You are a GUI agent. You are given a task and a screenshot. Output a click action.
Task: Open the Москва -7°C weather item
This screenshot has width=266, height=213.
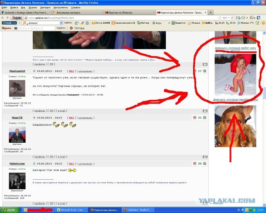pos(246,23)
